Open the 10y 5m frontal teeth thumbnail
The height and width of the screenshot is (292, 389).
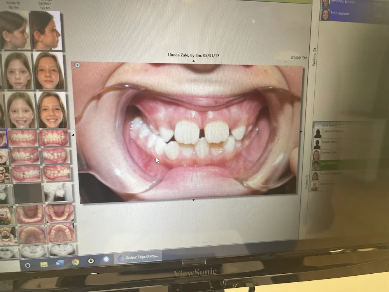[23, 138]
